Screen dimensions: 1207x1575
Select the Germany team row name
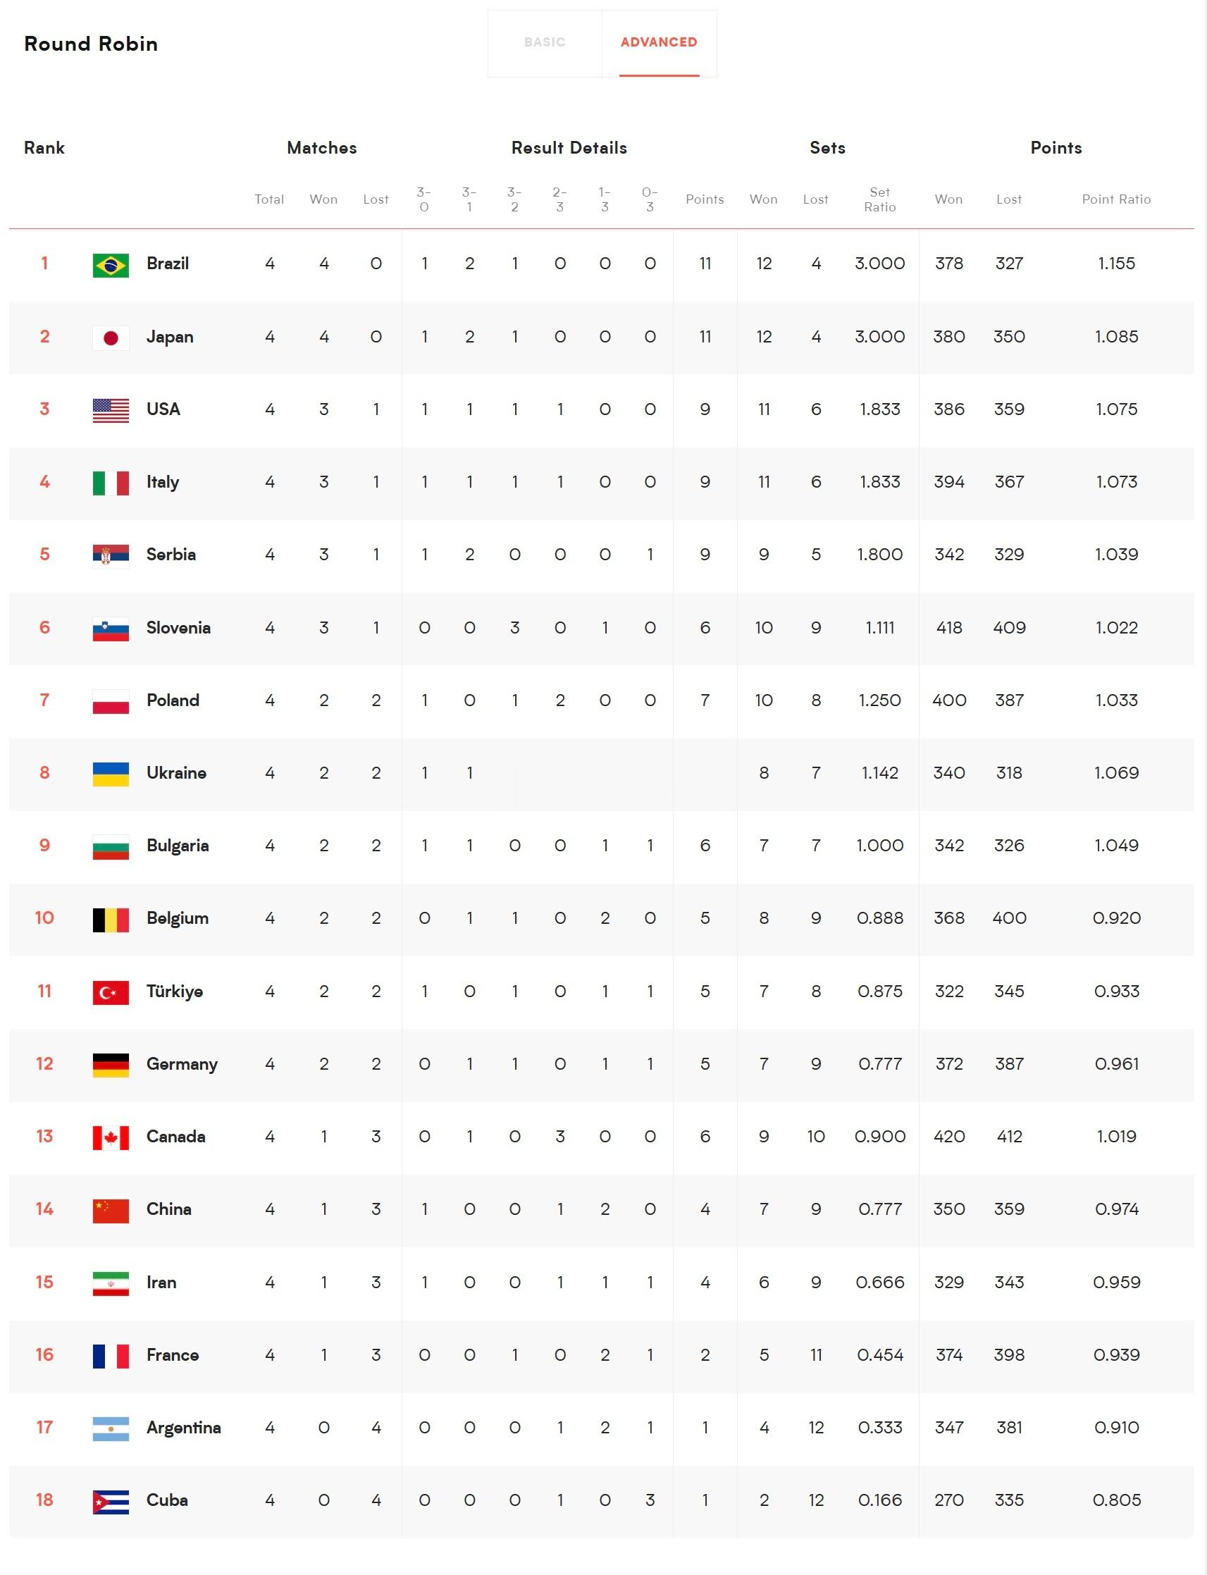point(182,1064)
